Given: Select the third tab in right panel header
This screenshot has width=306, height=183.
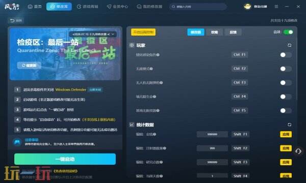Looking at the screenshot, I should 233,32.
